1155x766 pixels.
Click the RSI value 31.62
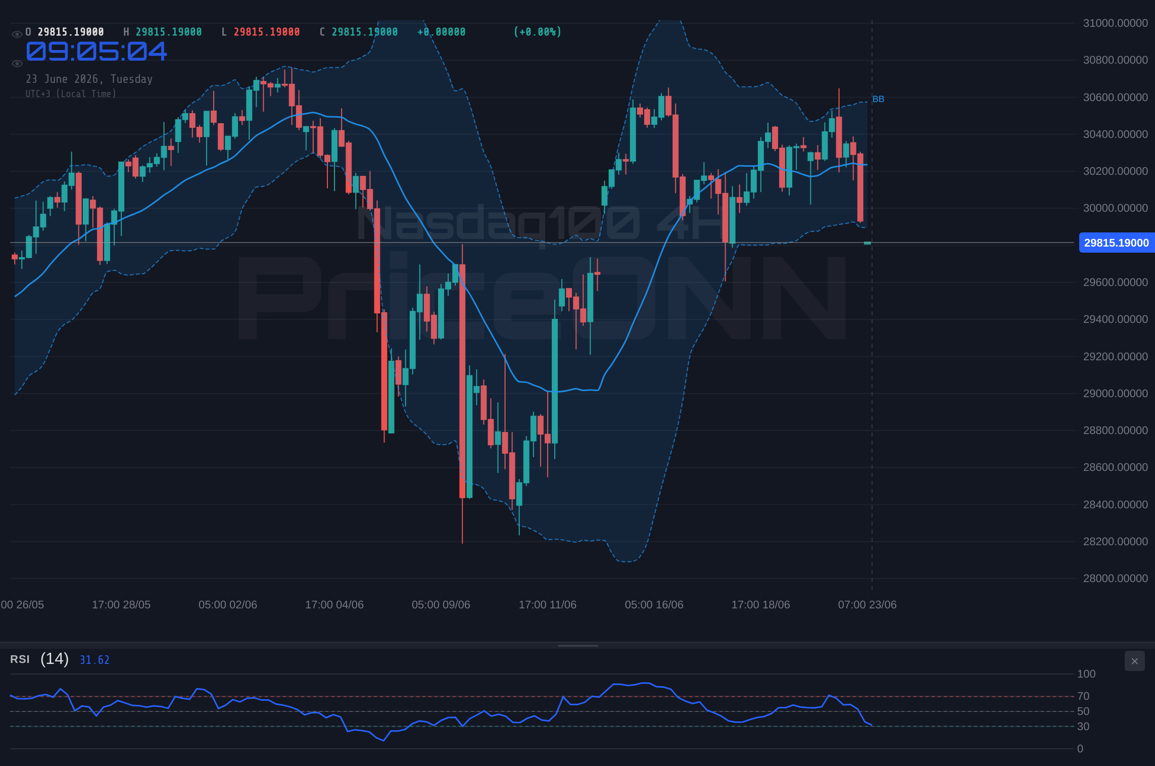94,660
